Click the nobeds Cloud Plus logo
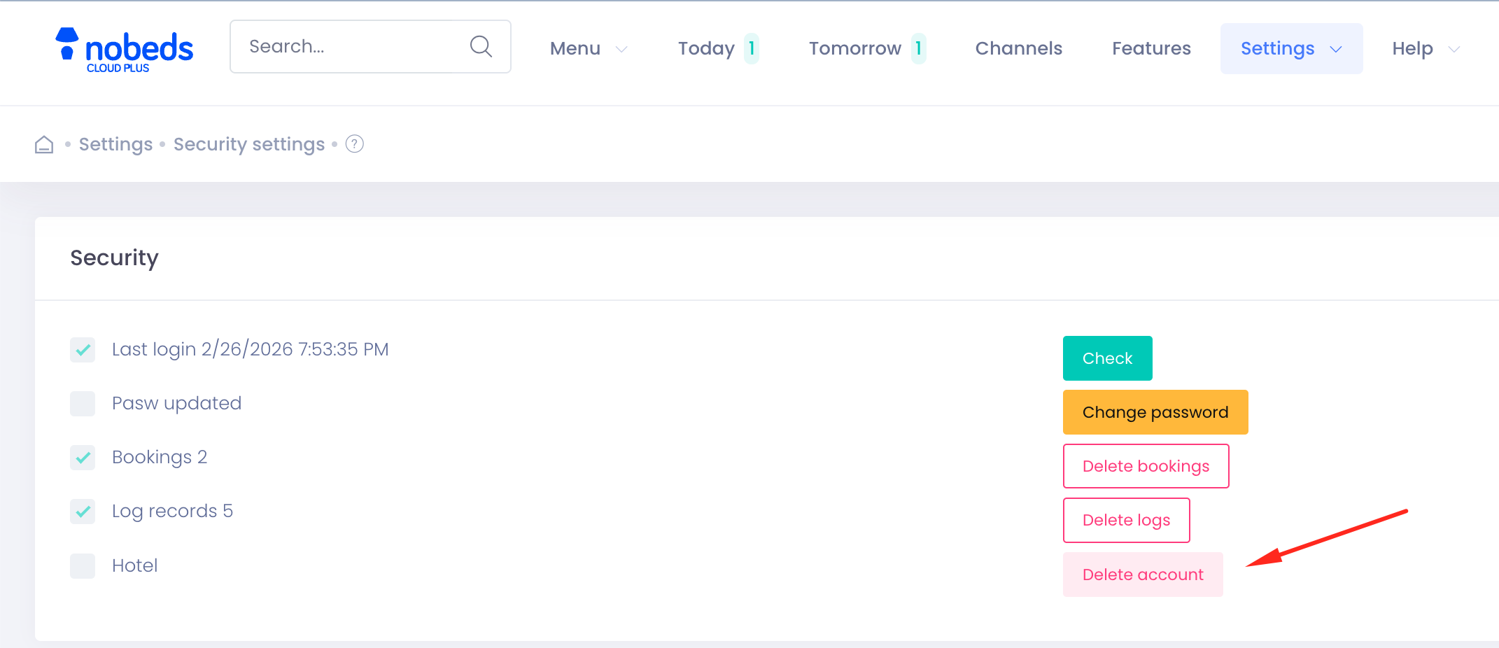 (123, 48)
